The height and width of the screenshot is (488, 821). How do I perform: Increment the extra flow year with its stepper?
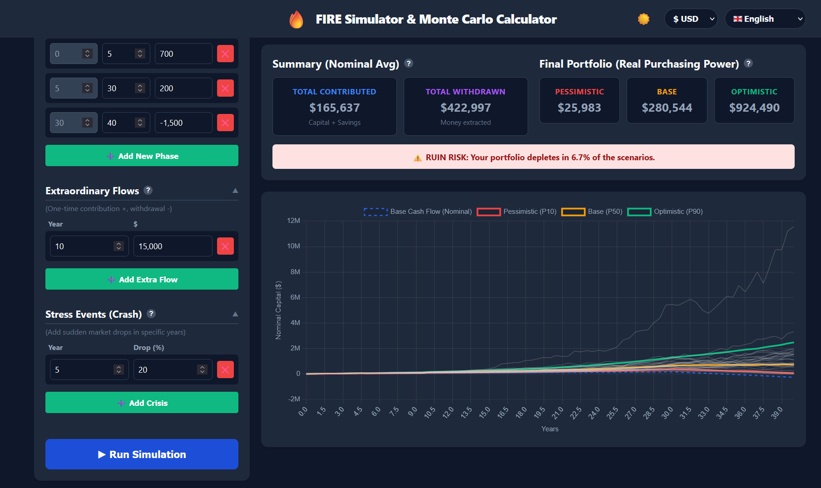point(118,243)
